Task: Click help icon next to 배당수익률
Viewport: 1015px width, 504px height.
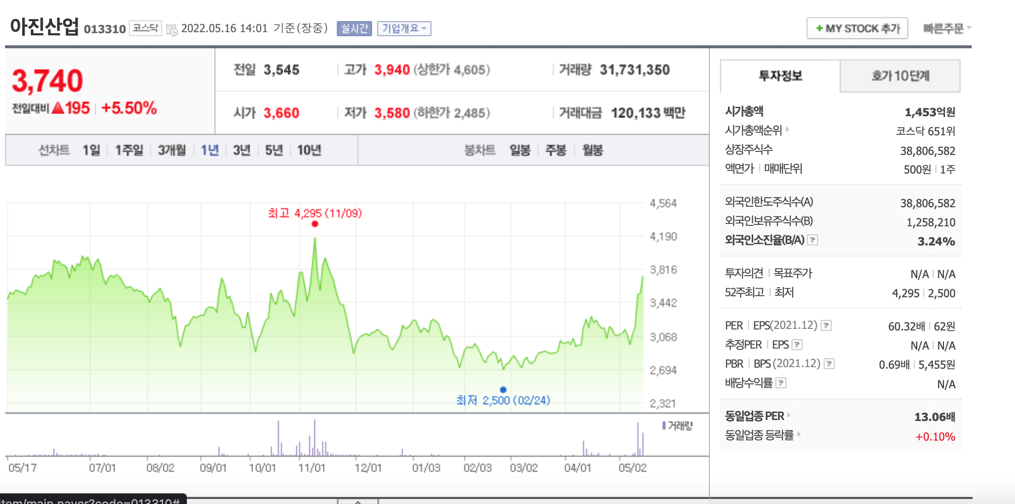Action: coord(781,383)
